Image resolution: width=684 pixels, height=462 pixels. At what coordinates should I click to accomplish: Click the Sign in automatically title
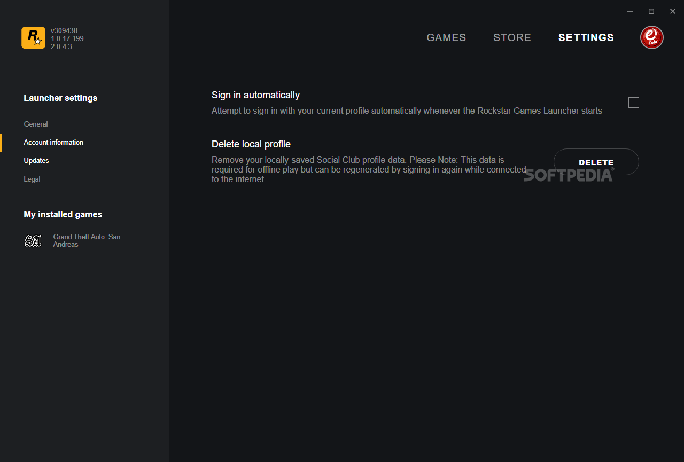coord(255,95)
